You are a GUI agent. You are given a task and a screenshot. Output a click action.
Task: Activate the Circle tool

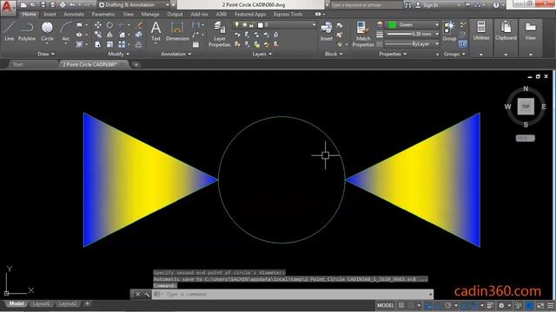pyautogui.click(x=47, y=31)
